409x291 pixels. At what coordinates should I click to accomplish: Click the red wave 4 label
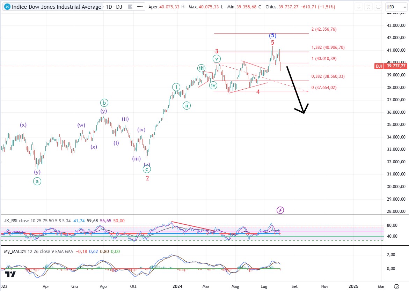258,92
